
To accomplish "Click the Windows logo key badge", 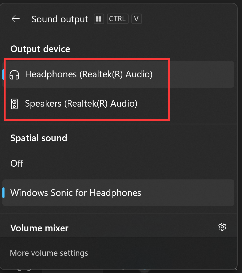I will pos(99,19).
